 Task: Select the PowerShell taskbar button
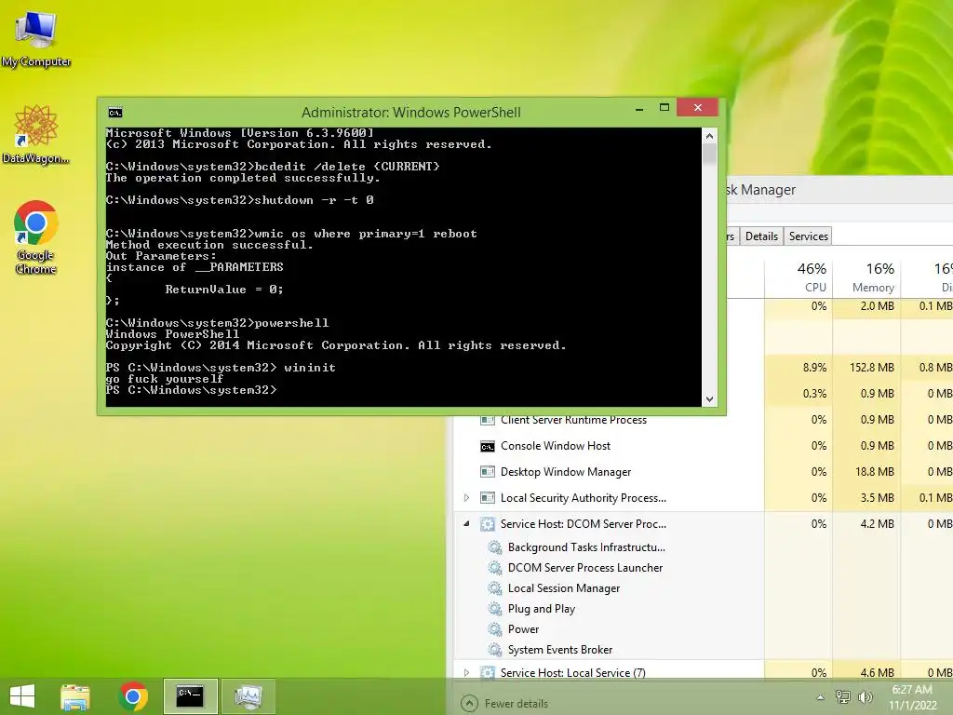[190, 696]
